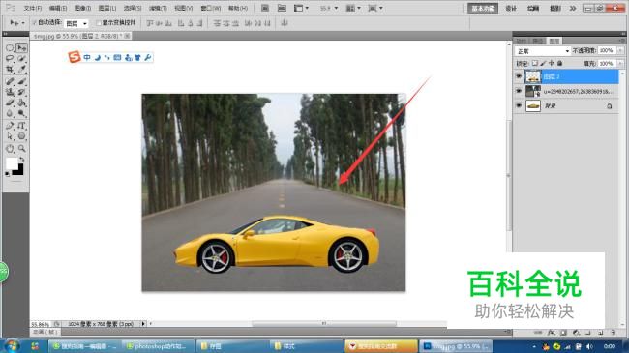The width and height of the screenshot is (629, 353).
Task: Open the auto-select 图层 dropdown
Action: pyautogui.click(x=75, y=23)
